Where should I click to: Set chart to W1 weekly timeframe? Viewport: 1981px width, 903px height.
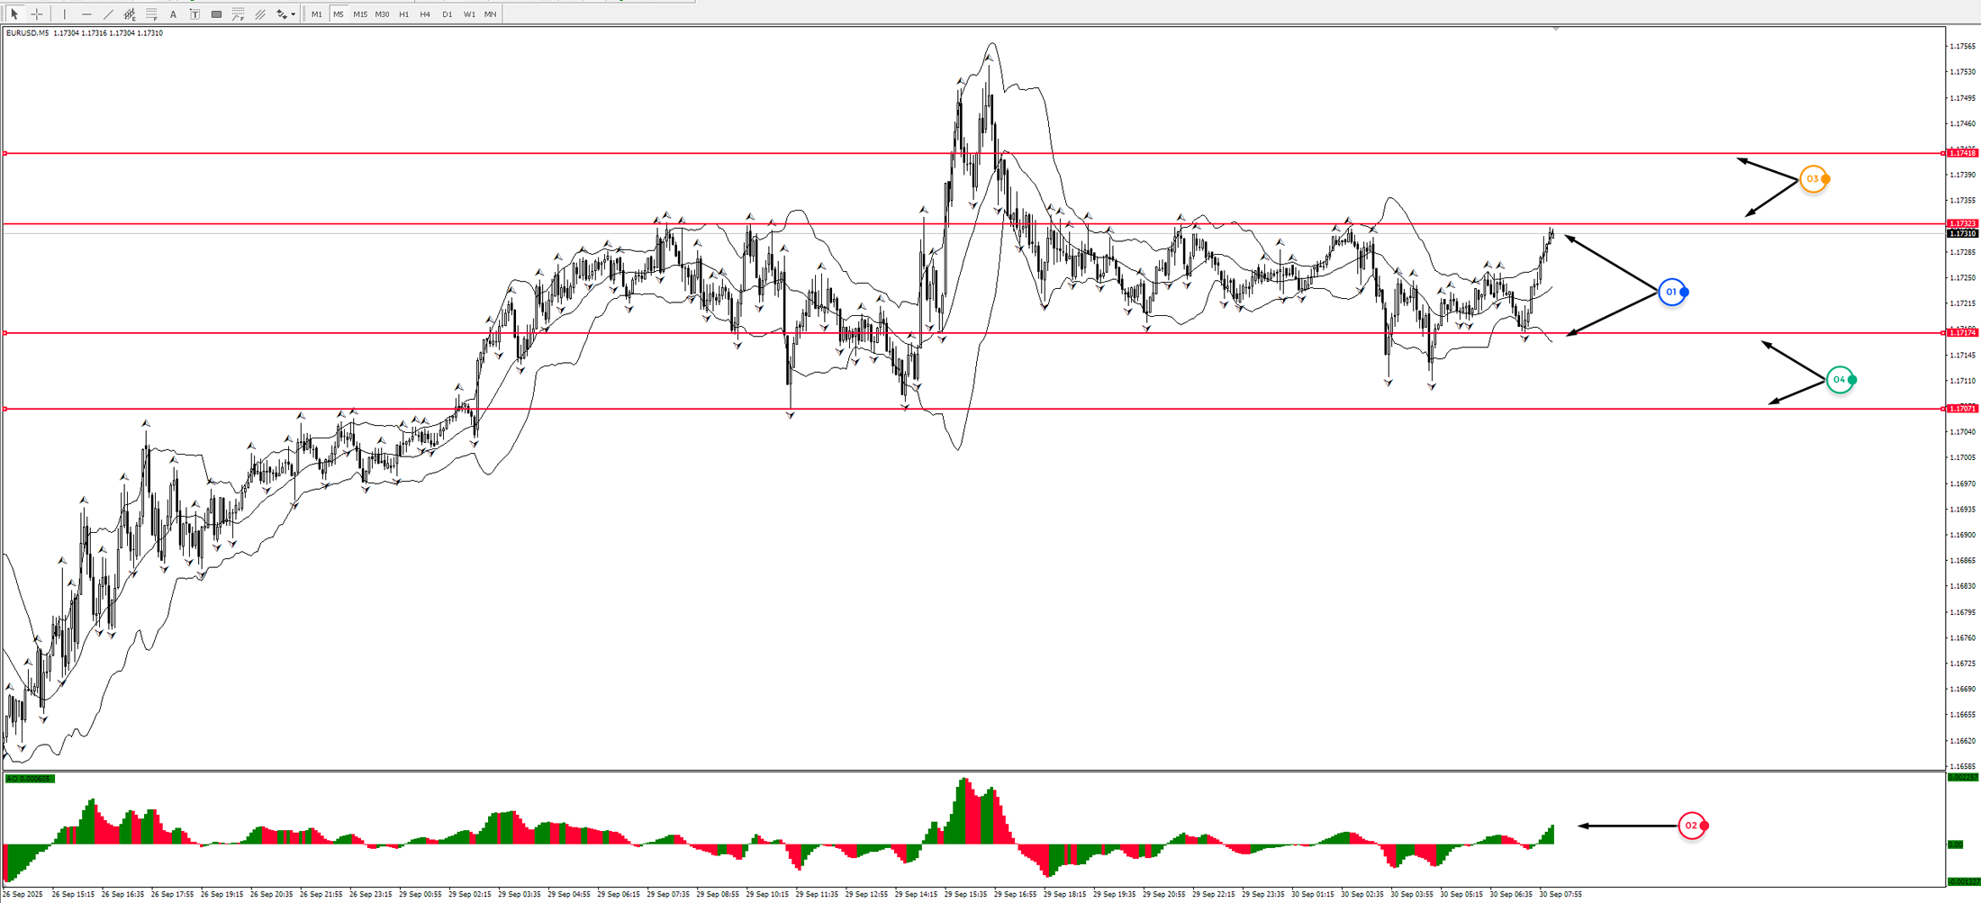(x=469, y=14)
